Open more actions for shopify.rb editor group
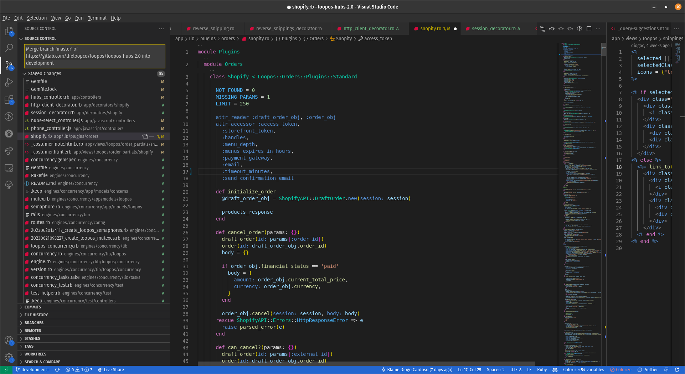The width and height of the screenshot is (685, 374). (x=598, y=29)
